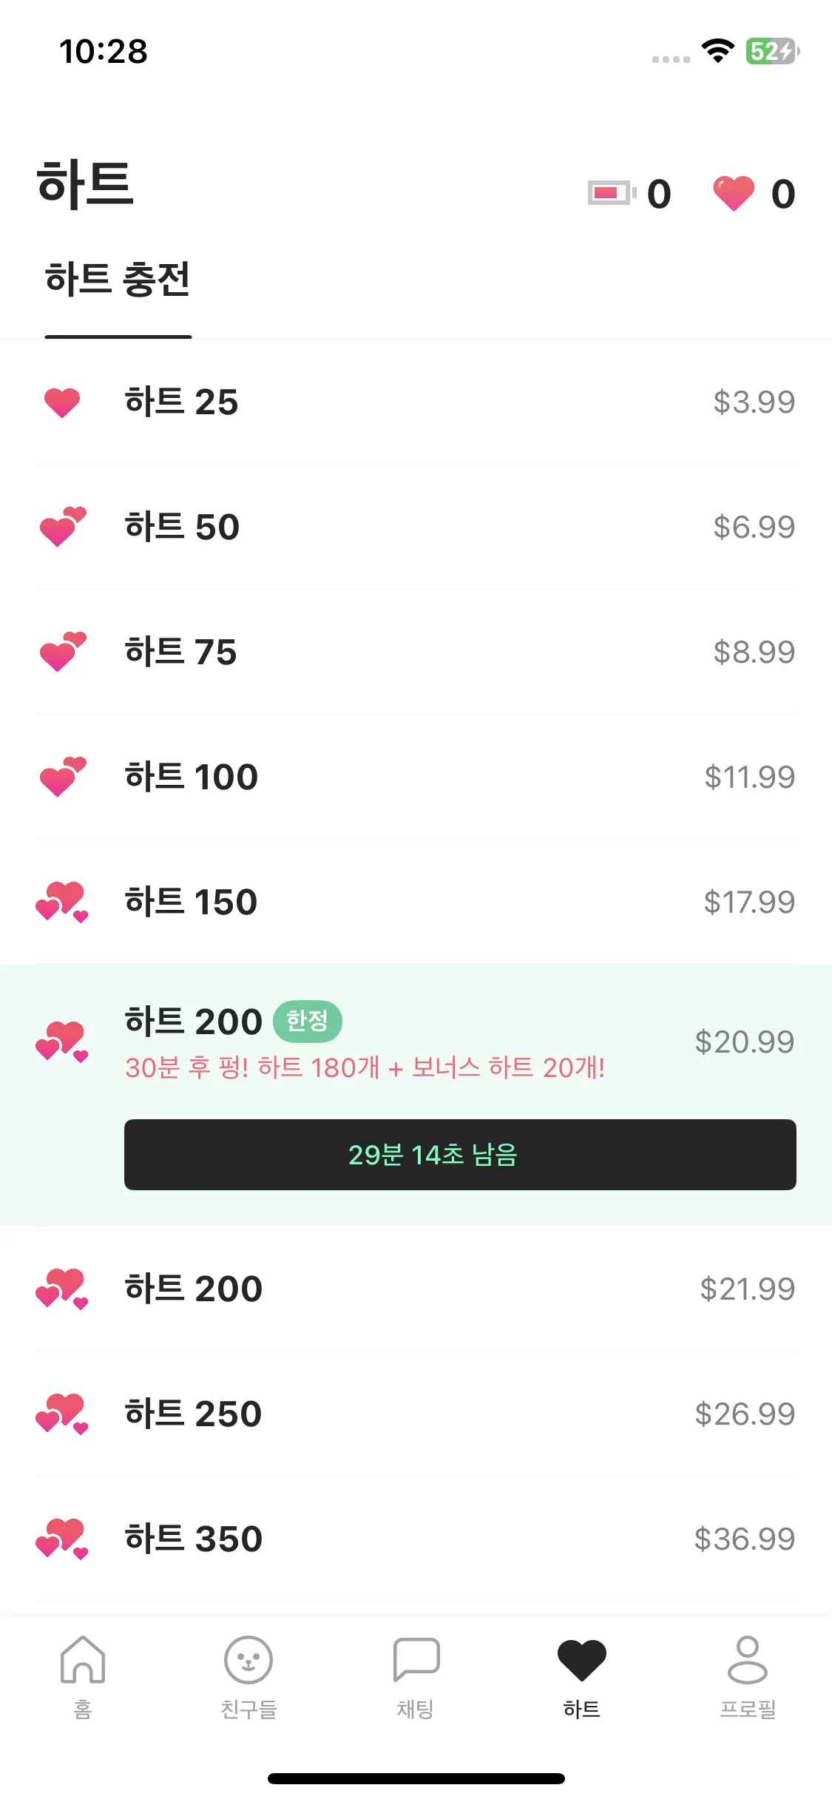Open the Friends (친구들) panda icon tab

248,1660
